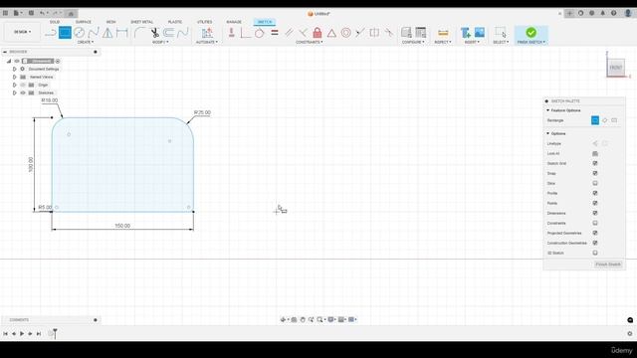Toggle visibility eye of Sketches folder
The width and height of the screenshot is (637, 358).
(23, 92)
